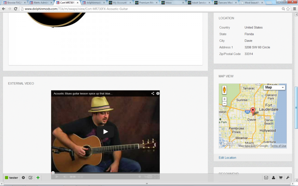Click the LOCATION heading

[x=226, y=18]
